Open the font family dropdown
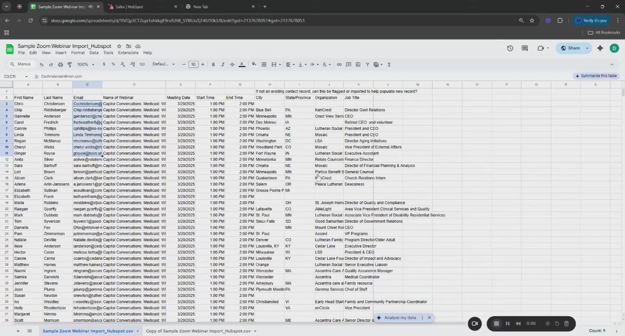 [x=164, y=64]
